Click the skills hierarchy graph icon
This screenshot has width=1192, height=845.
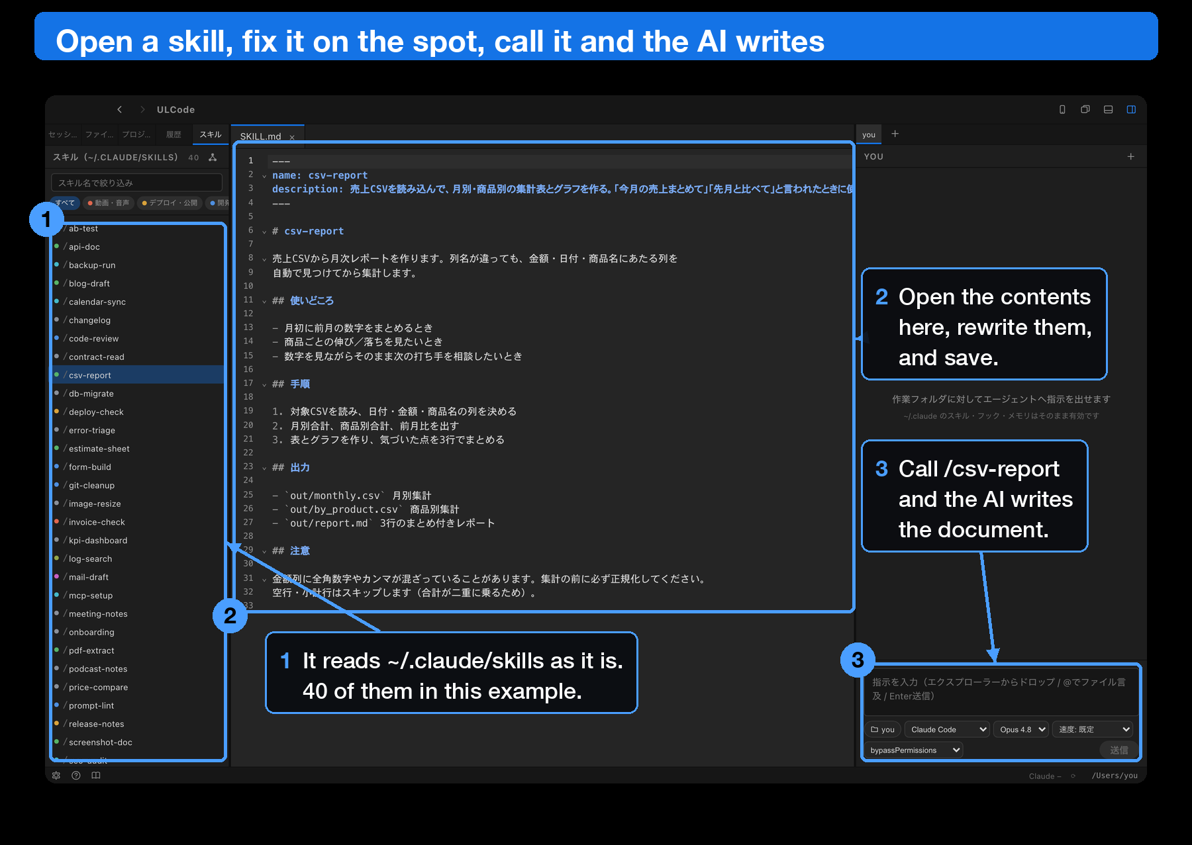click(213, 157)
